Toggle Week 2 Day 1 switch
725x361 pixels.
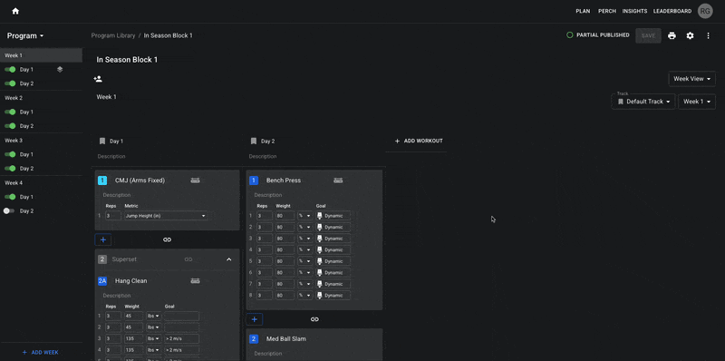coord(10,112)
